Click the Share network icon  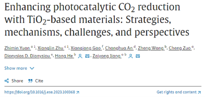click(7, 81)
